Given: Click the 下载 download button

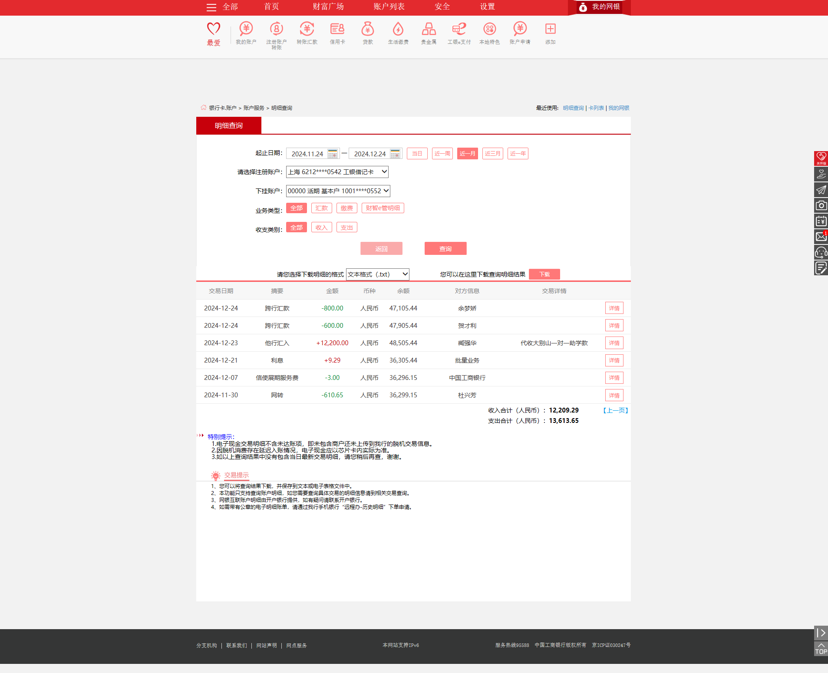Looking at the screenshot, I should 544,274.
